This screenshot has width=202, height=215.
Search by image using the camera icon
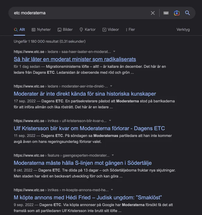click(177, 13)
